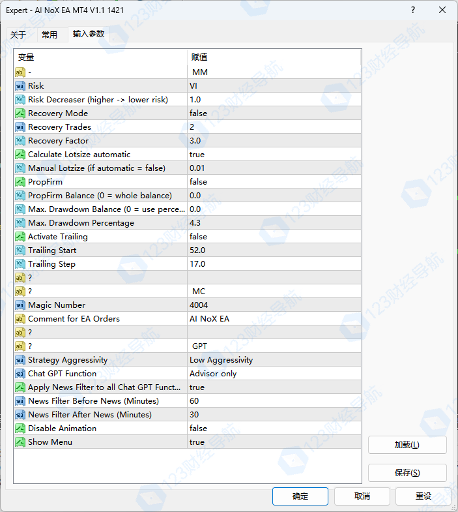458x512 pixels.
Task: Edit the Recovery Factor value 3.0
Action: [274, 141]
